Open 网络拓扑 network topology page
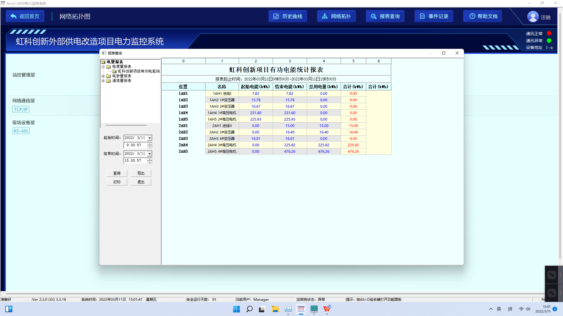This screenshot has height=316, width=563. (x=336, y=16)
